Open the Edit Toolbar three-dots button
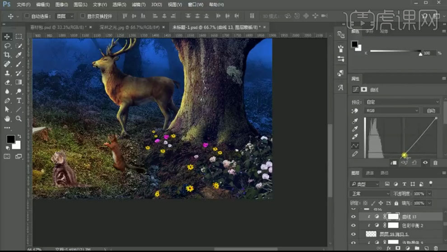This screenshot has width=447, height=252. (7, 128)
